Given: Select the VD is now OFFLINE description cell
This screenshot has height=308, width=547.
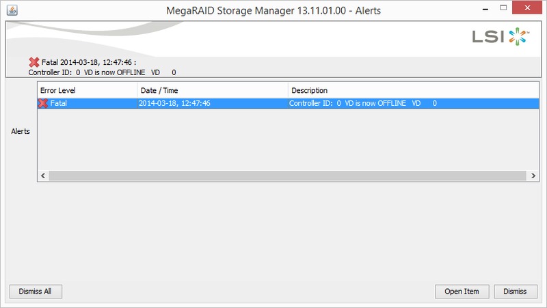Looking at the screenshot, I should pos(362,103).
